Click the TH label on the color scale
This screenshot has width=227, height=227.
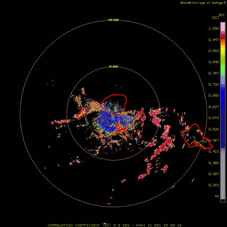[217, 196]
